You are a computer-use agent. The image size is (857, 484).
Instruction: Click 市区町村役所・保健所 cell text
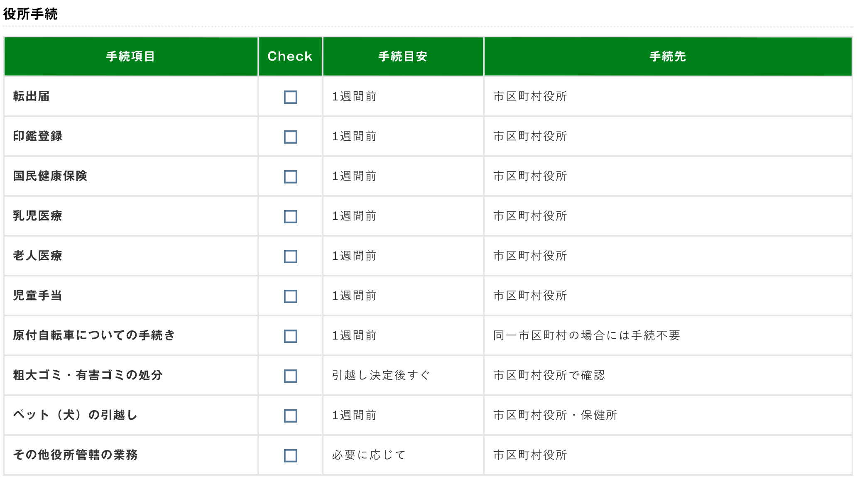pos(555,415)
